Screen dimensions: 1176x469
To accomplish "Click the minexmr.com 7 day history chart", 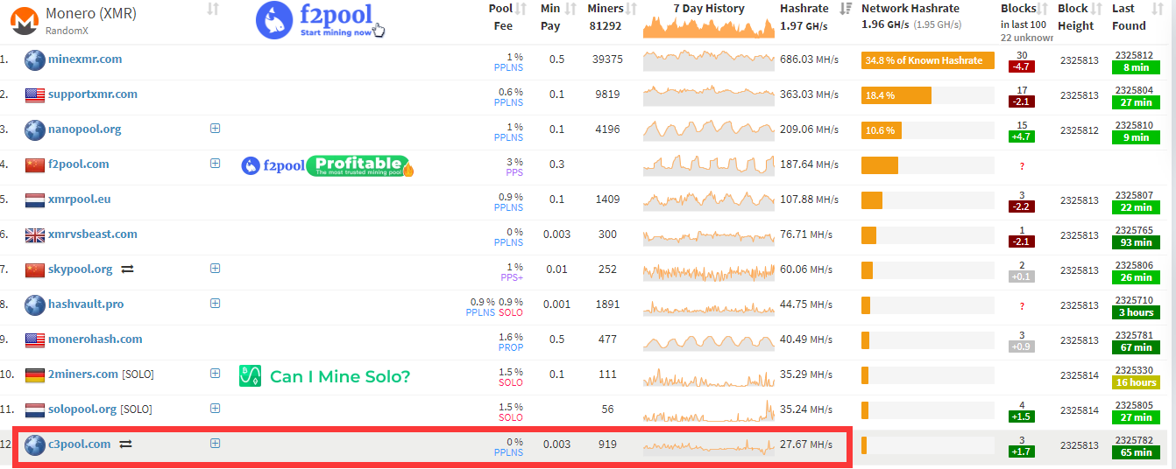I will (x=709, y=60).
